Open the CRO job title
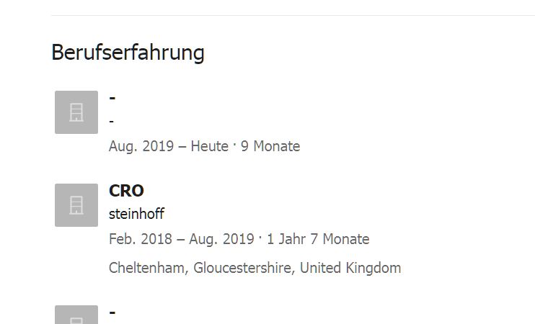The height and width of the screenshot is (324, 535). [126, 191]
